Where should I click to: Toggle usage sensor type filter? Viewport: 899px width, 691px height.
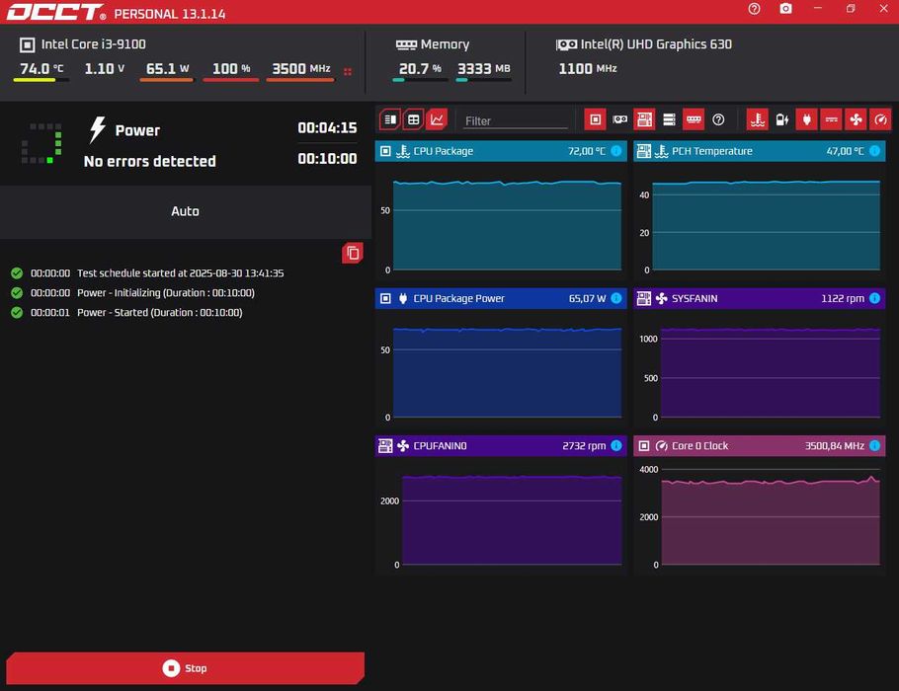click(x=832, y=119)
